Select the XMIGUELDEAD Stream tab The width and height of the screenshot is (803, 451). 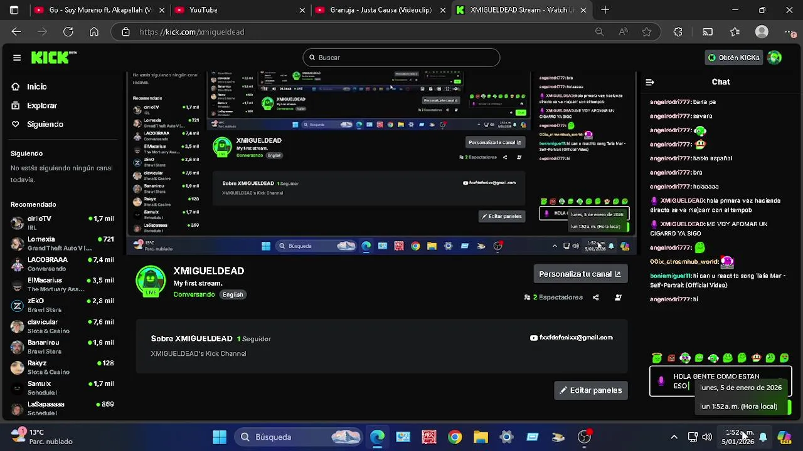[521, 10]
